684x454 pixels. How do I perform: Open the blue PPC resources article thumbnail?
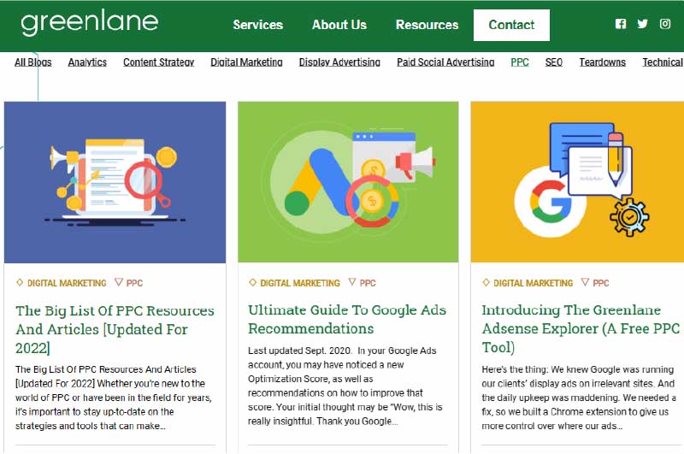coord(115,182)
